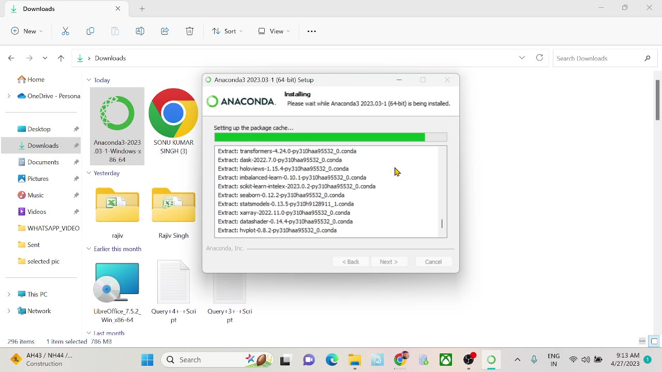Click the Rename icon in Explorer toolbar
662x372 pixels.
(x=140, y=31)
